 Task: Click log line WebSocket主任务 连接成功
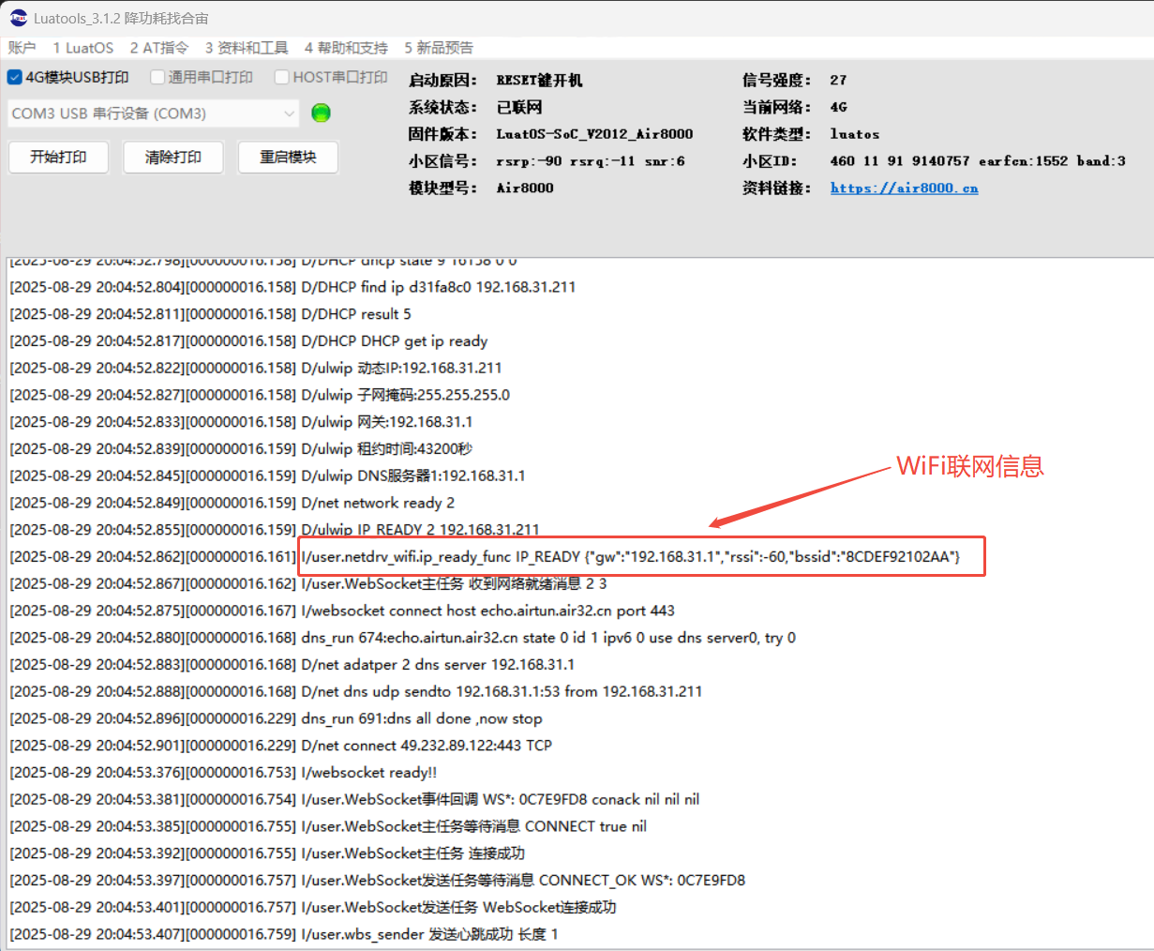267,853
